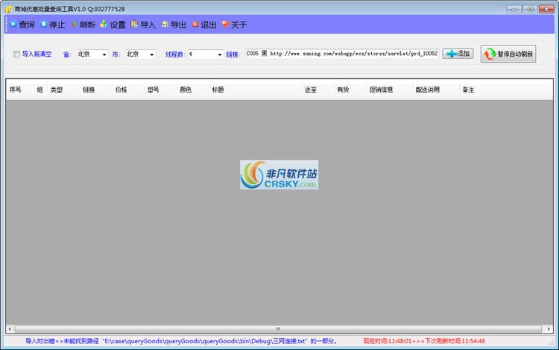Click the 现在时间 next refresh time status text

coord(424,341)
